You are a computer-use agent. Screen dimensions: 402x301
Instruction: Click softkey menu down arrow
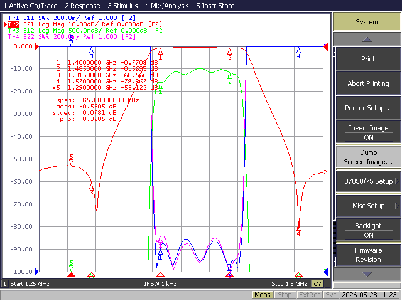point(367,274)
